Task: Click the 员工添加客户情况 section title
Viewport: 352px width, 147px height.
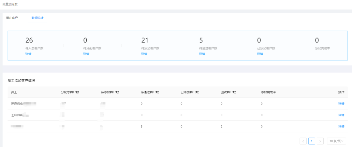Action: point(21,81)
